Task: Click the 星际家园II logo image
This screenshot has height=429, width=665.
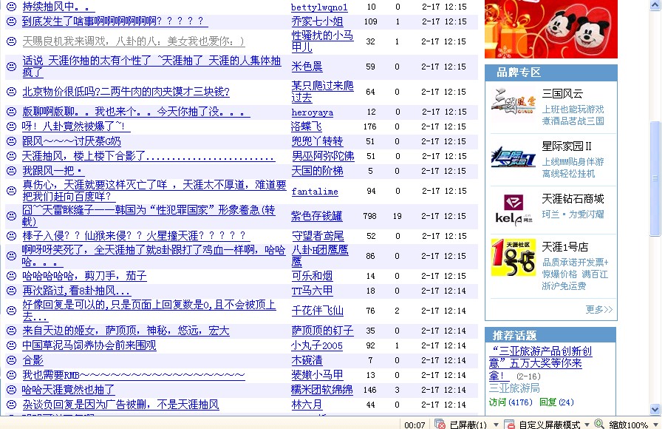Action: click(x=512, y=156)
